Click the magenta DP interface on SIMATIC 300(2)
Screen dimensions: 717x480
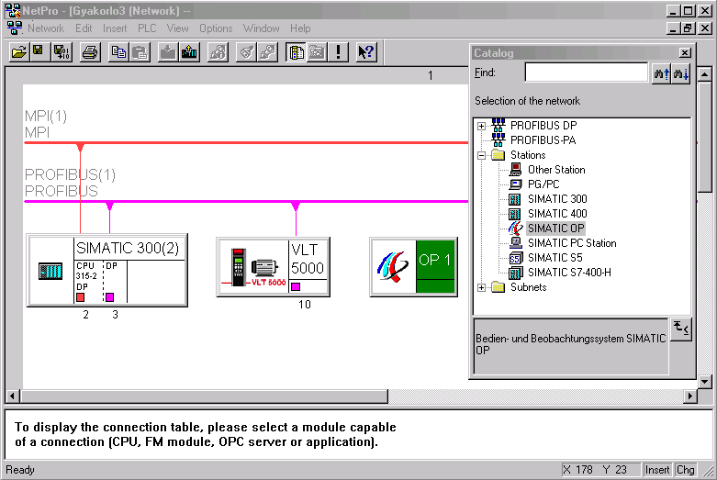coord(110,297)
